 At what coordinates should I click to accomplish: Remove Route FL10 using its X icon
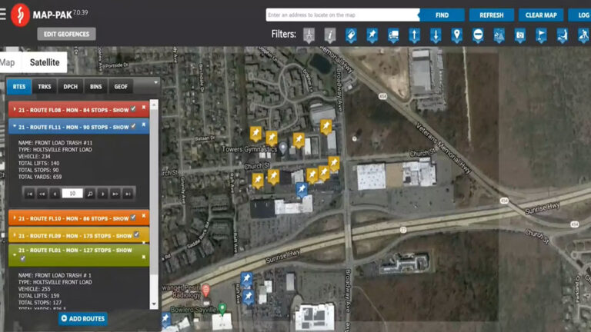(x=144, y=216)
